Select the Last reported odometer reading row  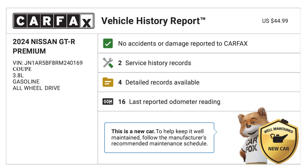199,102
